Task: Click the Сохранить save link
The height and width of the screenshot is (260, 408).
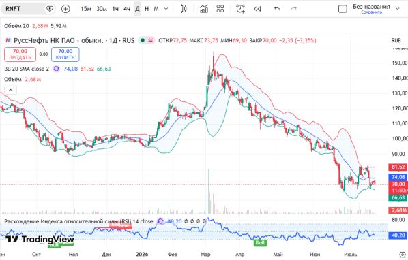Action: [x=371, y=12]
